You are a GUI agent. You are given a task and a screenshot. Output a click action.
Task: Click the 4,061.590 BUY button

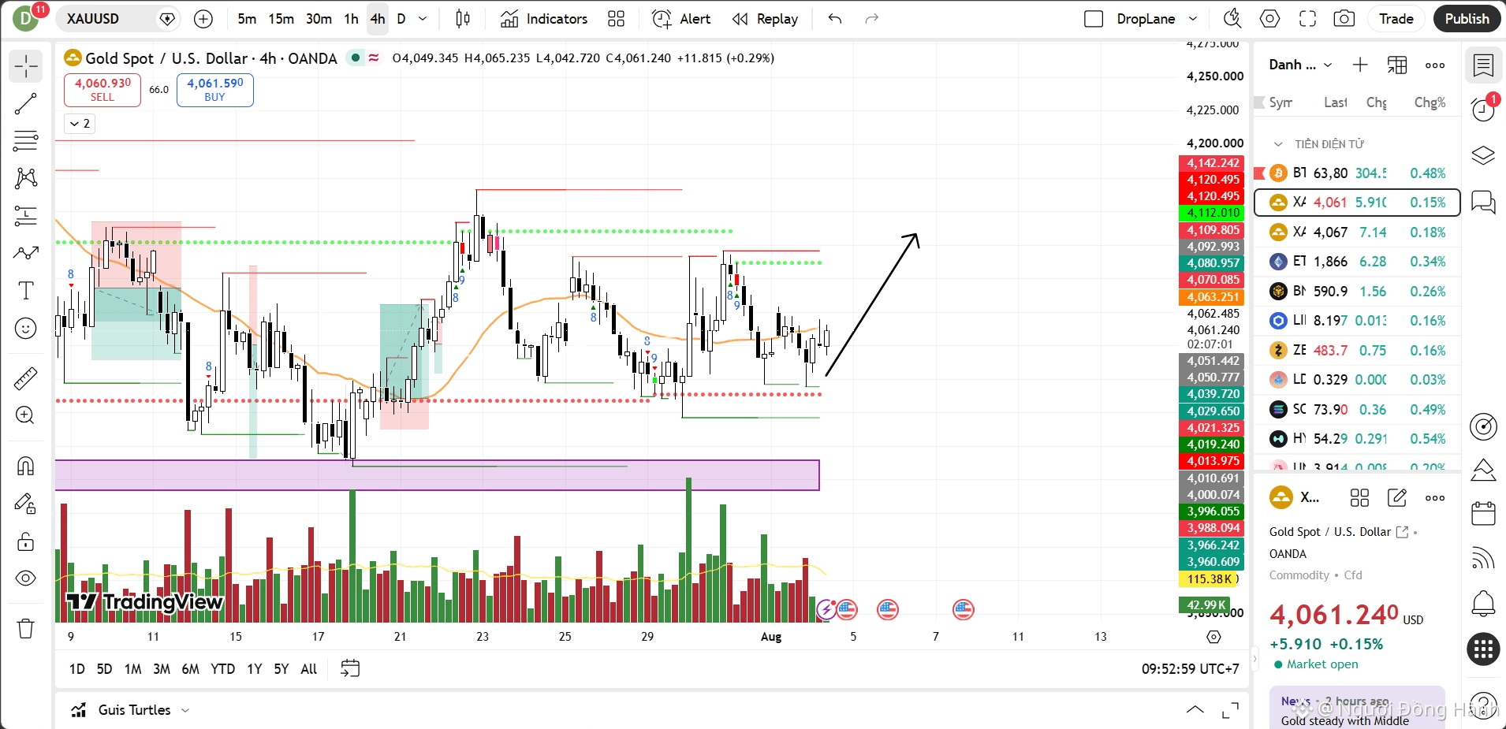coord(215,90)
